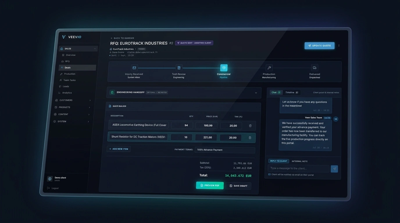The width and height of the screenshot is (400, 223).
Task: Click the Quote Builder header icon
Action: [x=110, y=106]
